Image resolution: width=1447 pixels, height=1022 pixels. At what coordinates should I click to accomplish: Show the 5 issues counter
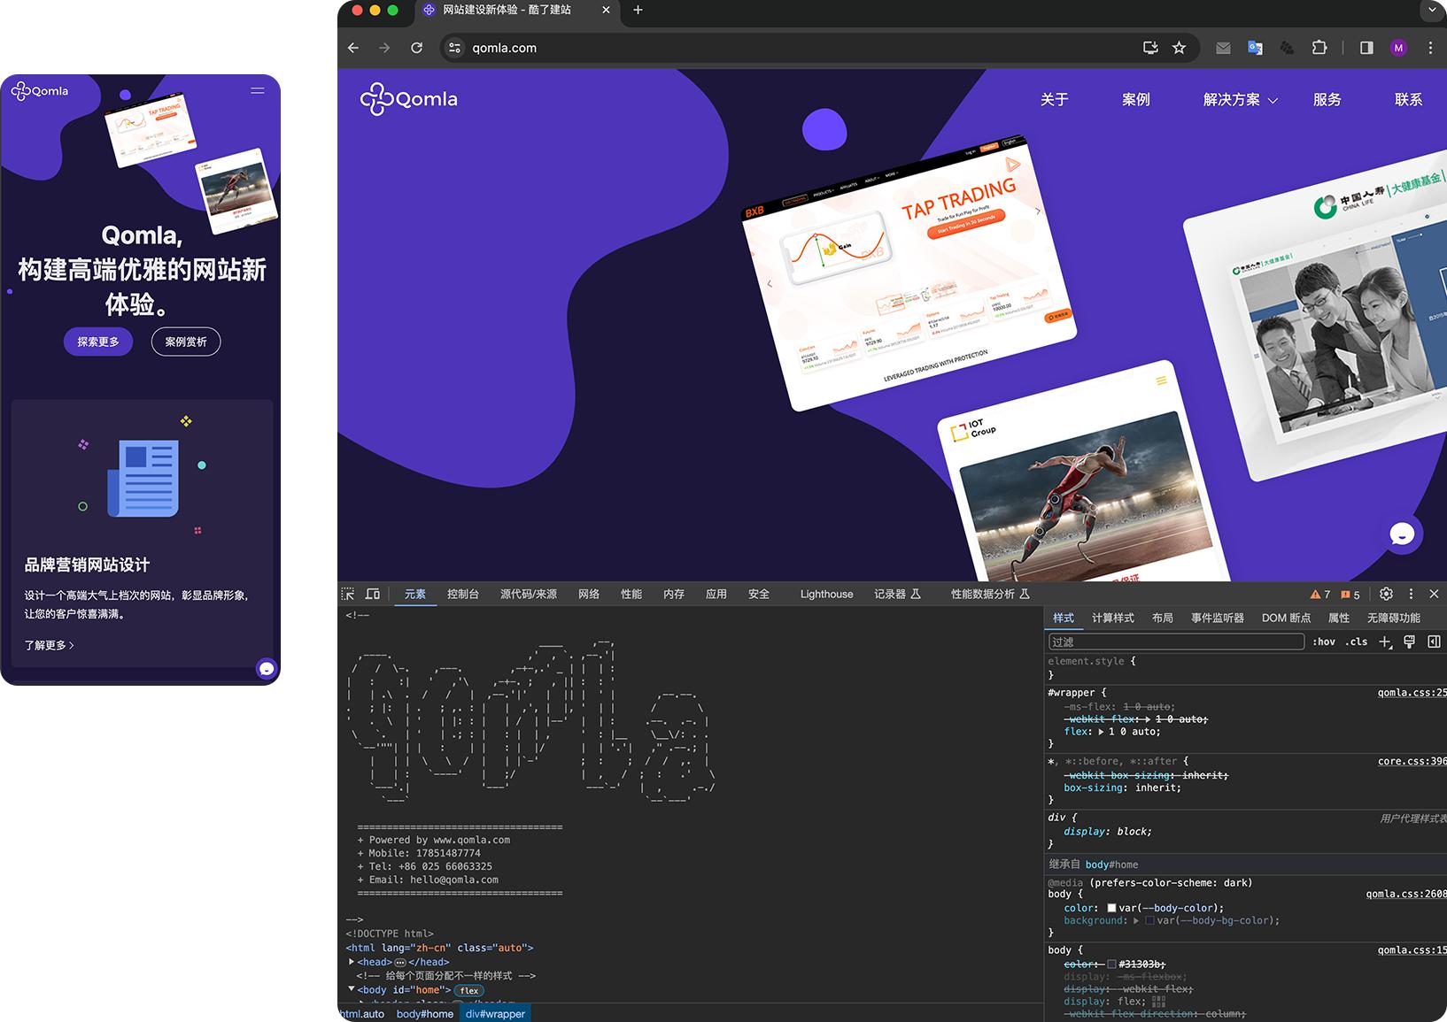1350,595
